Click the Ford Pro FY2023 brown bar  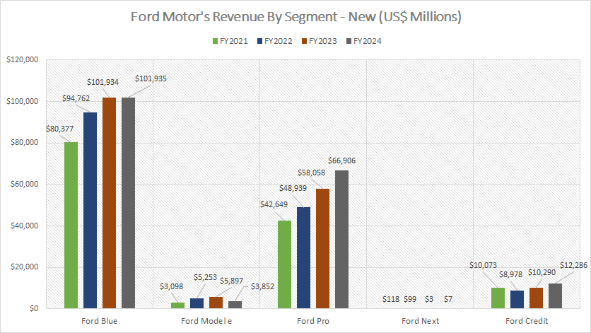(322, 249)
